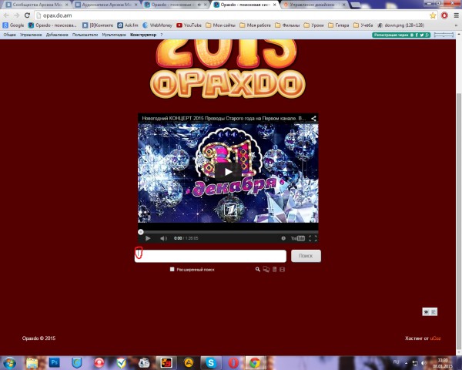Open Windows Explorer folder from taskbar
Image resolution: width=462 pixels, height=370 pixels.
(32, 362)
